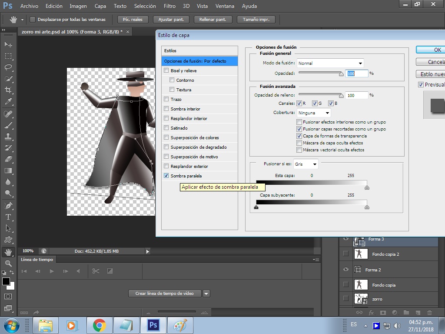
Task: Select the Quick Selection tool
Action: (x=8, y=79)
